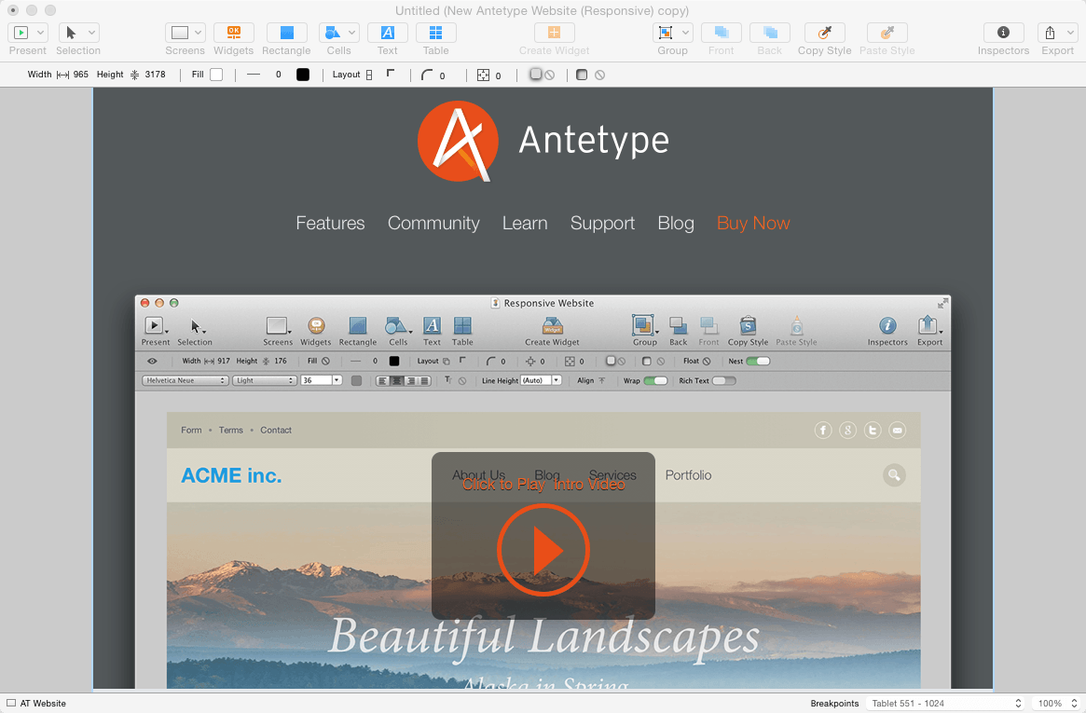Click the content alignment corner icon beside Layout
Screen dimensions: 1086x713
click(x=391, y=74)
